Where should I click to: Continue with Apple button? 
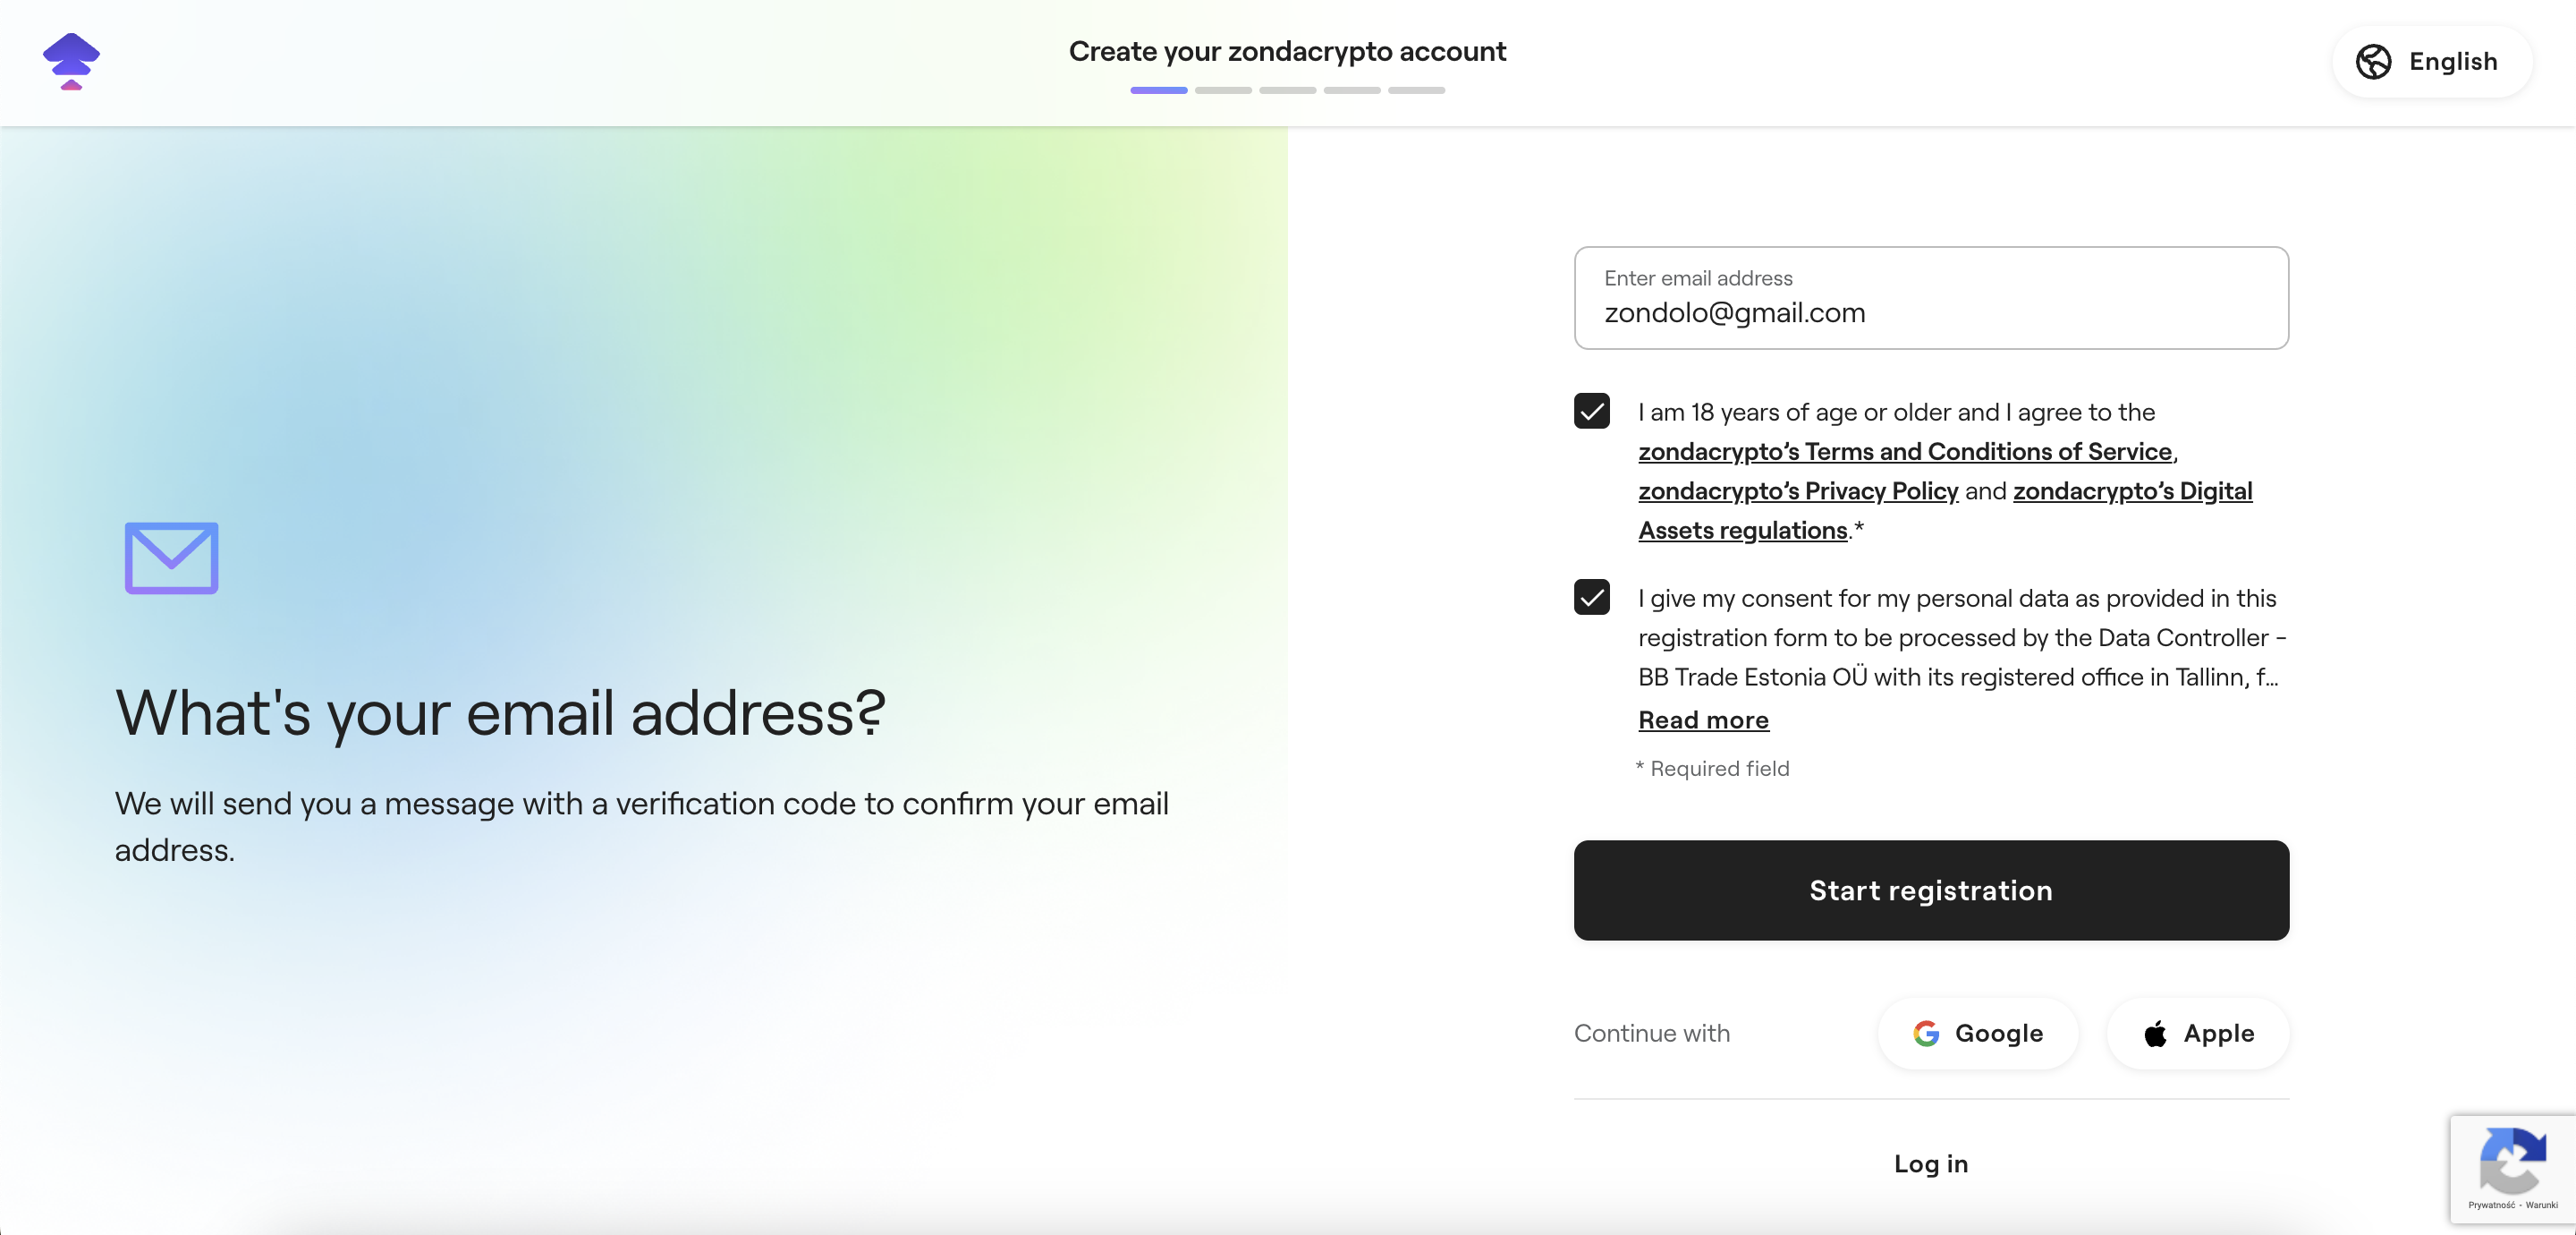[x=2197, y=1034]
